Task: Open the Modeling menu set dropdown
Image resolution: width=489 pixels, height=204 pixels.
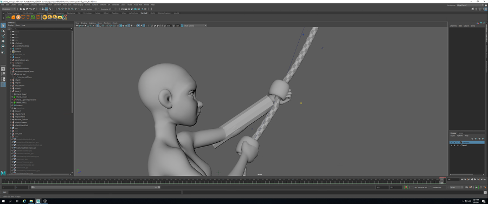Action: coord(9,9)
